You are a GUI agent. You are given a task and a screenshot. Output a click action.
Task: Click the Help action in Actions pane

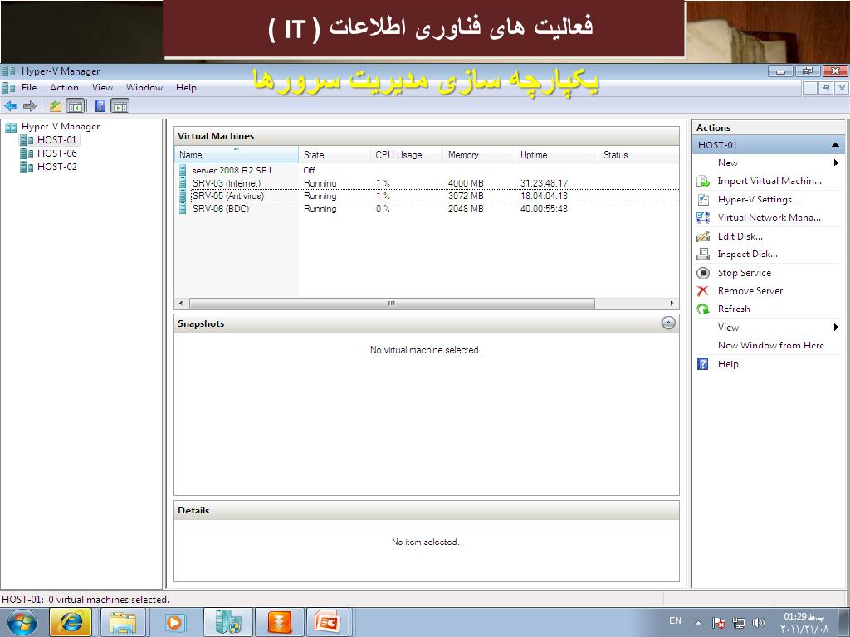tap(728, 364)
